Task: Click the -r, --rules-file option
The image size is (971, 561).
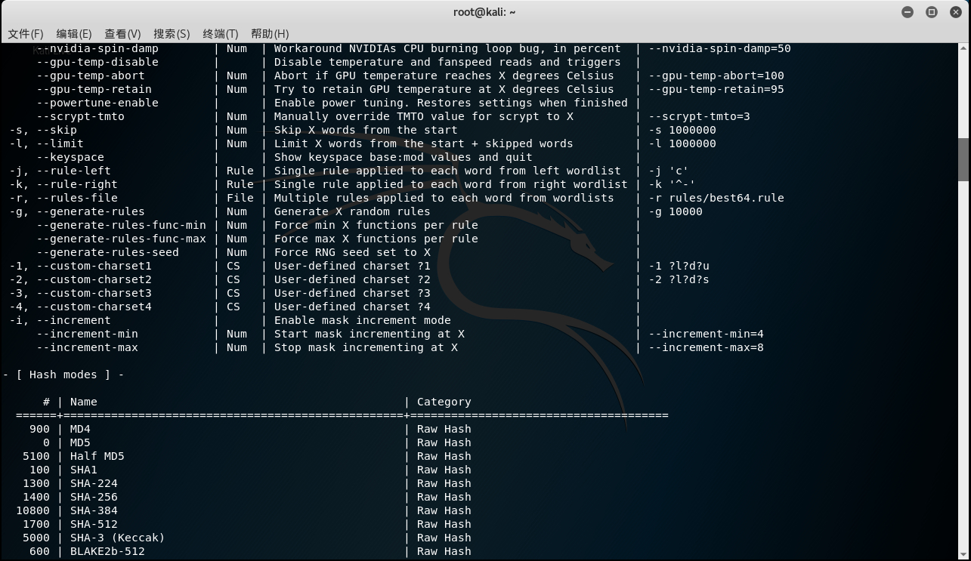Action: (x=63, y=198)
